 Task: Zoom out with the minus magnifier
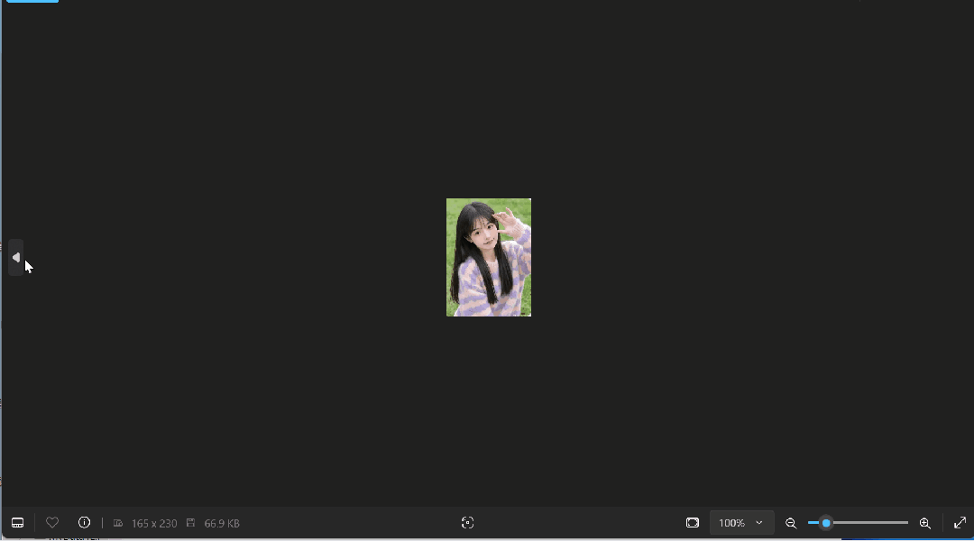pyautogui.click(x=791, y=523)
